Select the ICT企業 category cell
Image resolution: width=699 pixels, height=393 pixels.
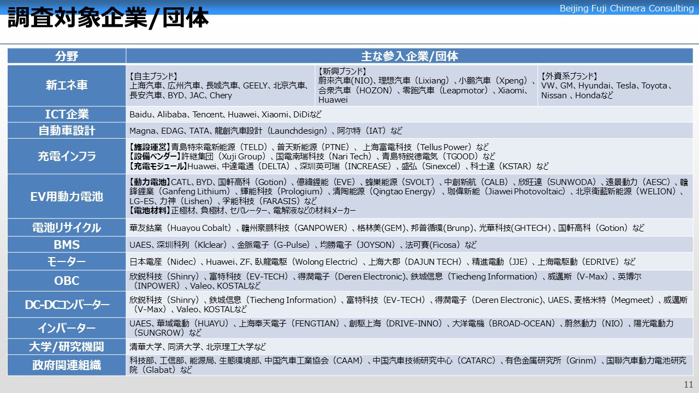pyautogui.click(x=67, y=115)
